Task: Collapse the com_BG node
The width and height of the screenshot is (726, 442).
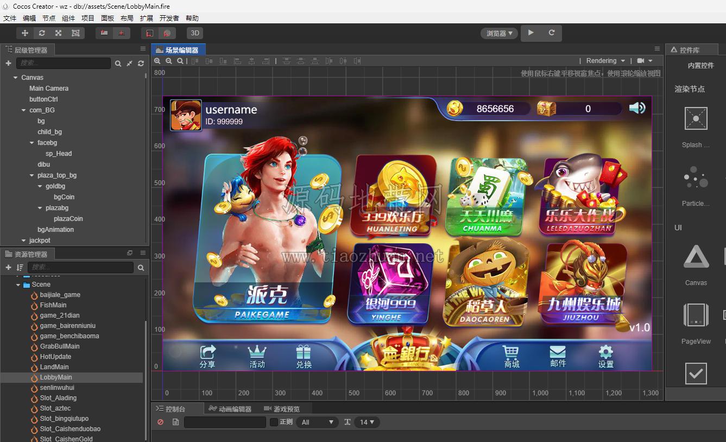Action: [23, 110]
